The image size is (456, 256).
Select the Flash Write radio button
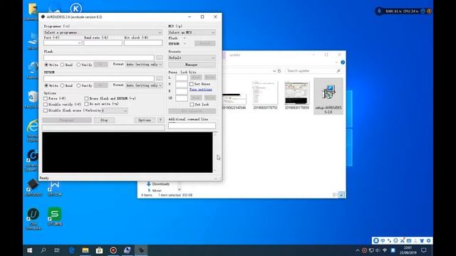point(46,65)
